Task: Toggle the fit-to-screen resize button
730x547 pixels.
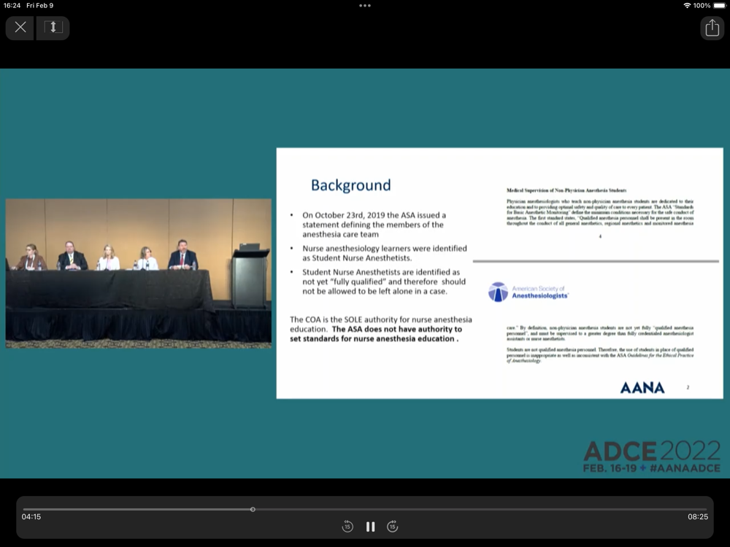Action: click(x=53, y=28)
